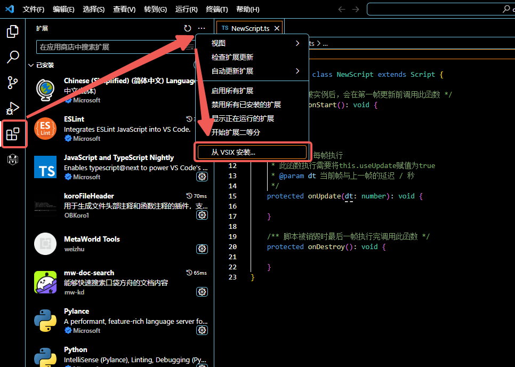515x367 pixels.
Task: Open the 查看(V) menu
Action: click(x=124, y=9)
